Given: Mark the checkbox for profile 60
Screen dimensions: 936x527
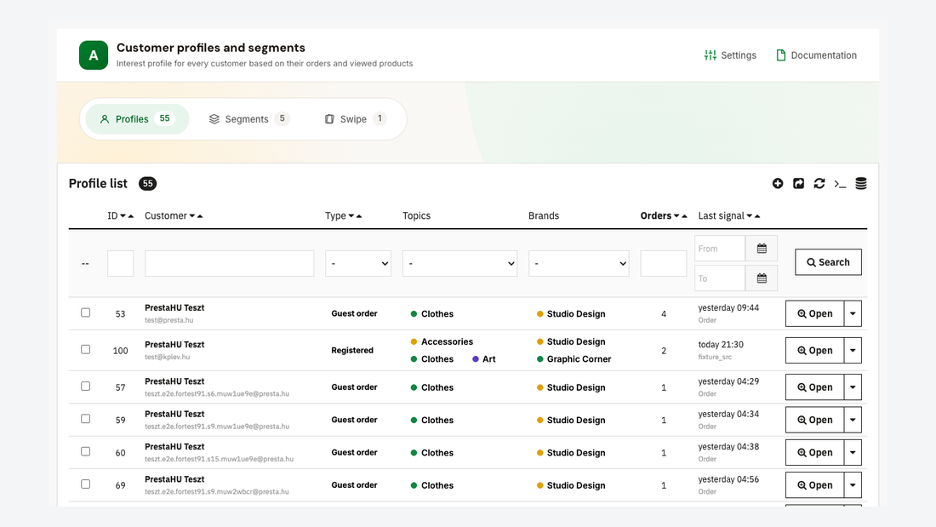Looking at the screenshot, I should (x=85, y=452).
